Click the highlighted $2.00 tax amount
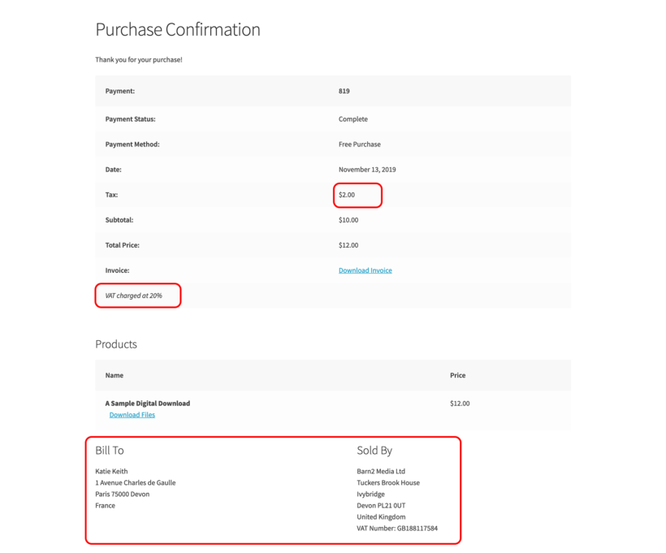 [348, 194]
